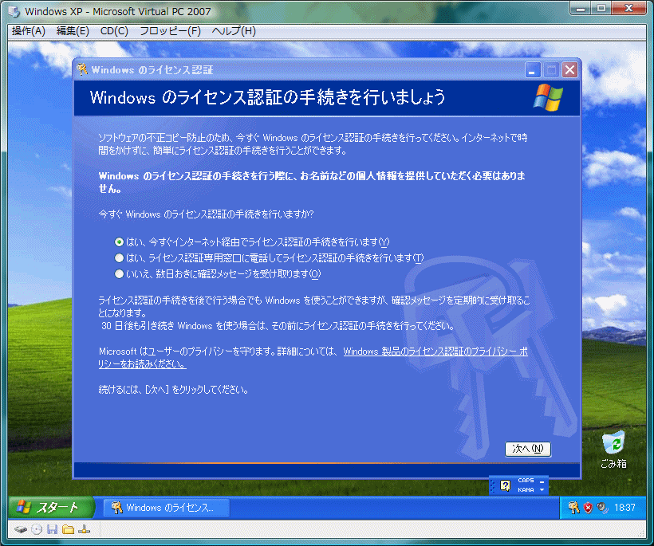Click the Virtual PC floppy disk status icon
The width and height of the screenshot is (654, 546).
coord(52,530)
